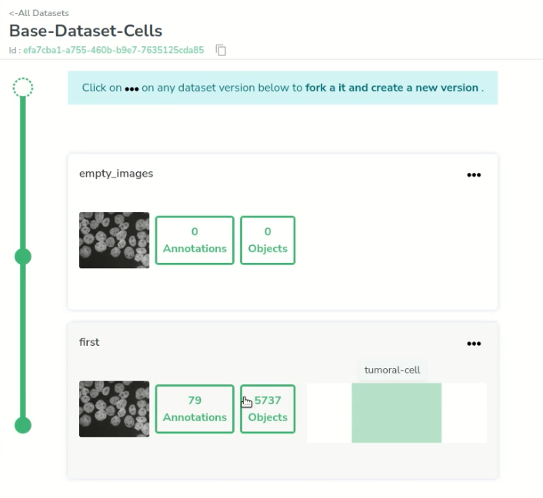Viewport: 543px width, 498px height.
Task: Open the 0 Objects box in empty_images
Action: (x=268, y=241)
